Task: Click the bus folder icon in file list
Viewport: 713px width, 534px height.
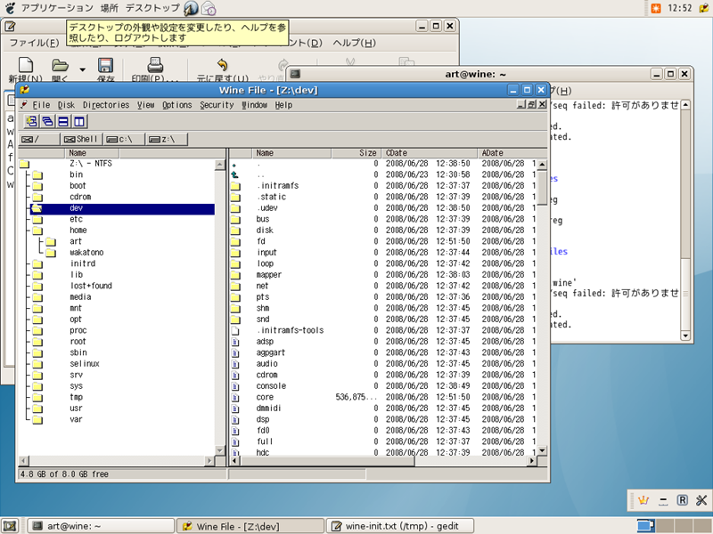Action: tap(235, 219)
